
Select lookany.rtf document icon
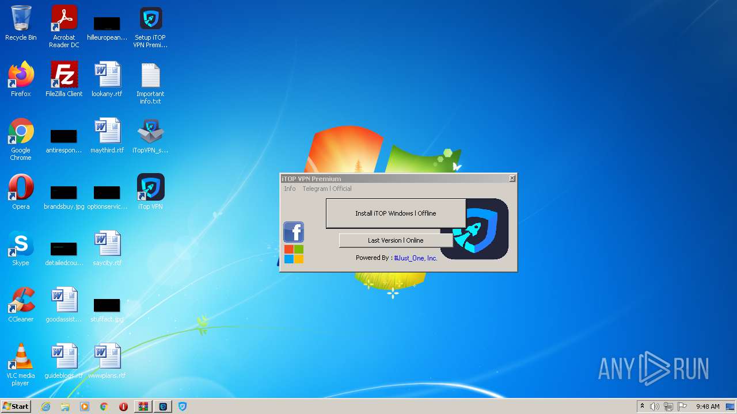coord(107,79)
